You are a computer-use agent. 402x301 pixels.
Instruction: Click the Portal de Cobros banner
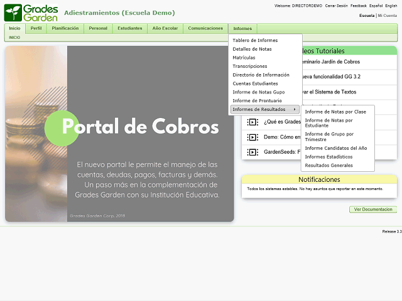[x=119, y=134]
